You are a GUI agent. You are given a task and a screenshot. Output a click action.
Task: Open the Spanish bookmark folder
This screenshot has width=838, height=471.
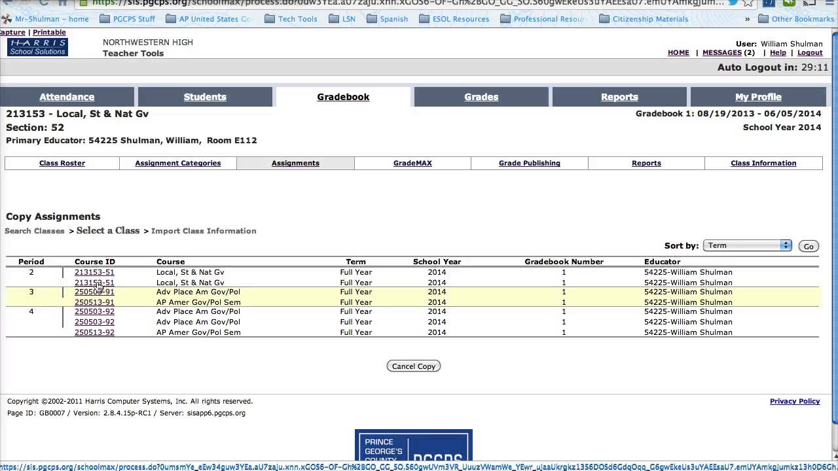(388, 19)
